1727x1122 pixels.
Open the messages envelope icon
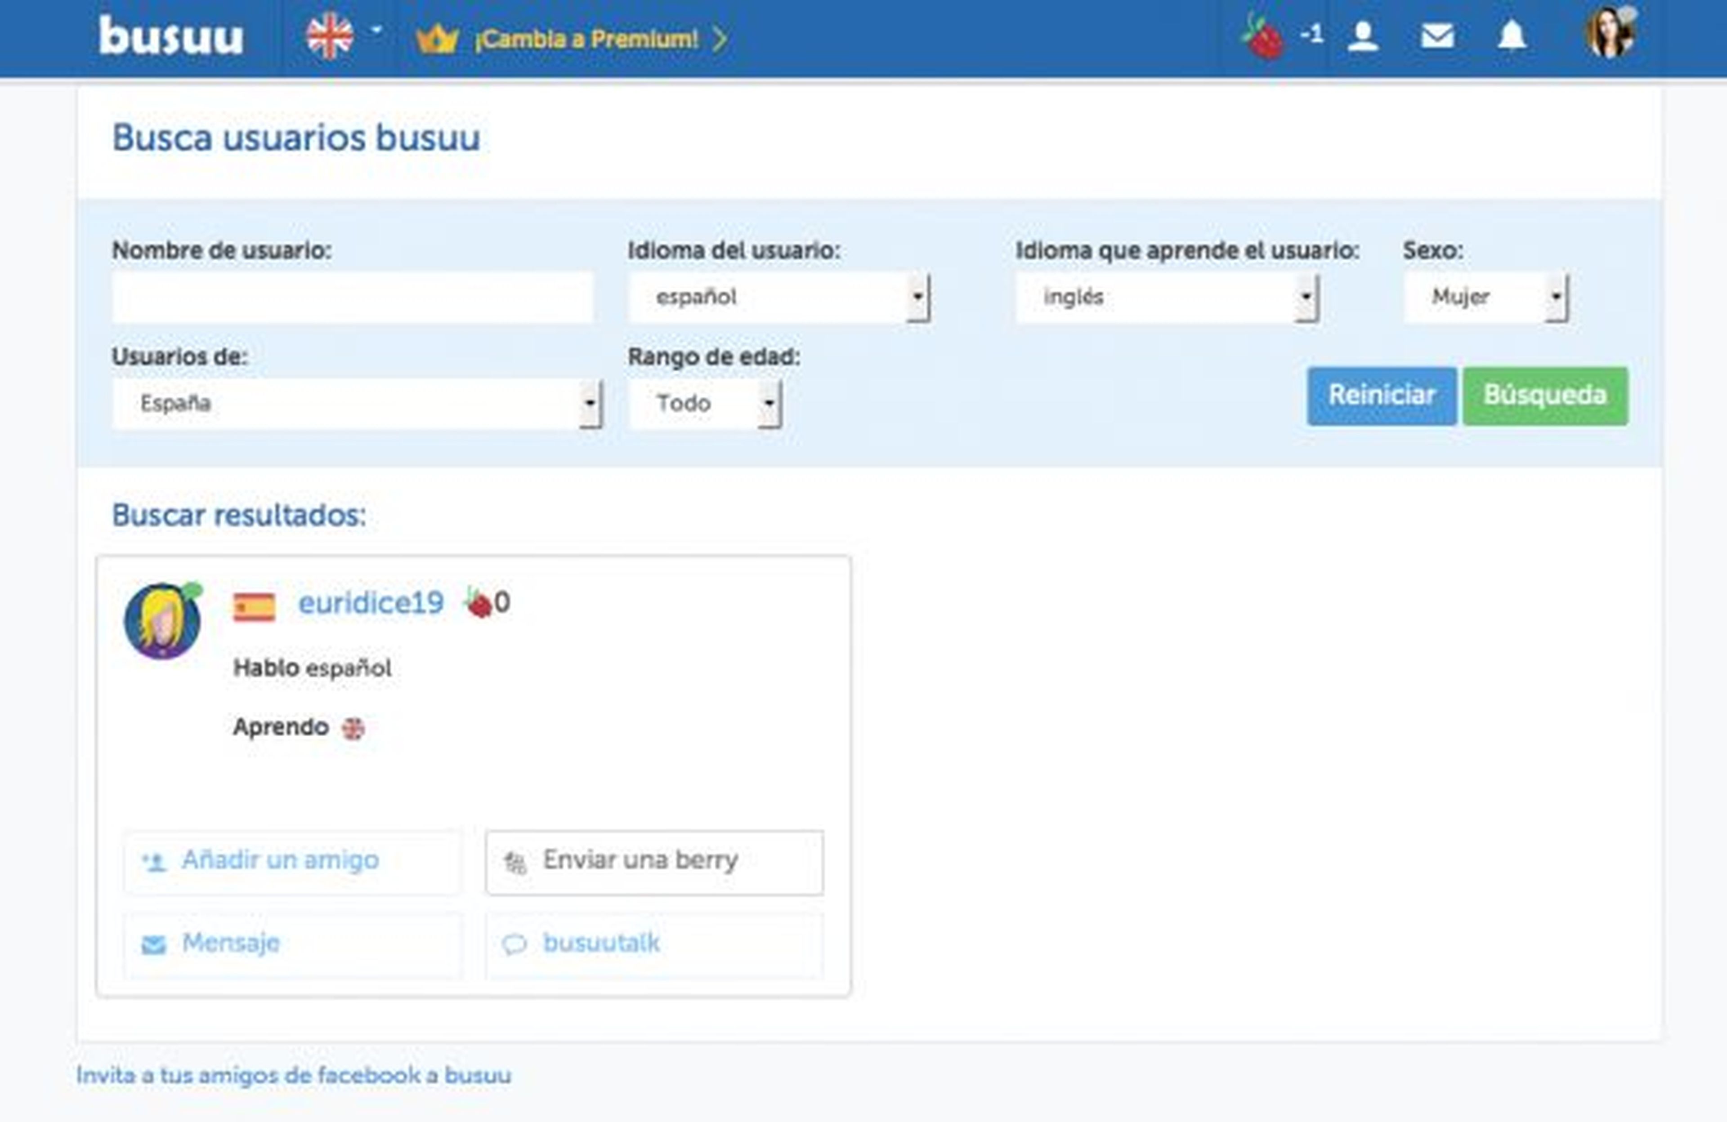point(1437,36)
